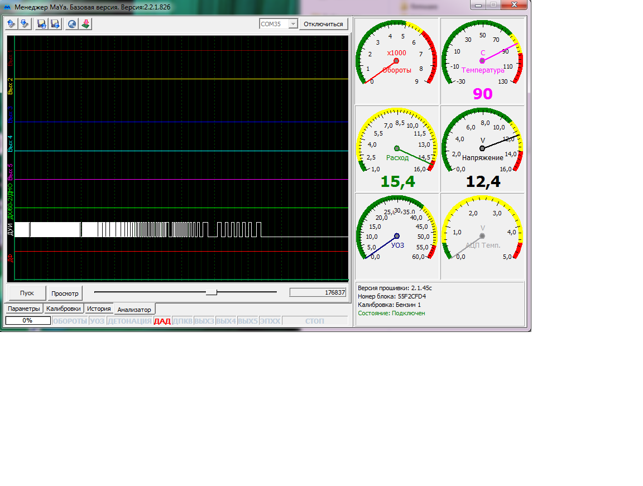Click the Температура gauge value 90

pyautogui.click(x=483, y=94)
